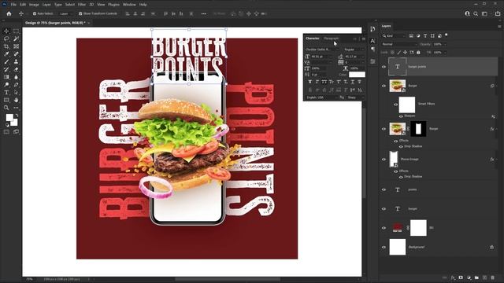Select the Zoom tool

pyautogui.click(x=6, y=108)
